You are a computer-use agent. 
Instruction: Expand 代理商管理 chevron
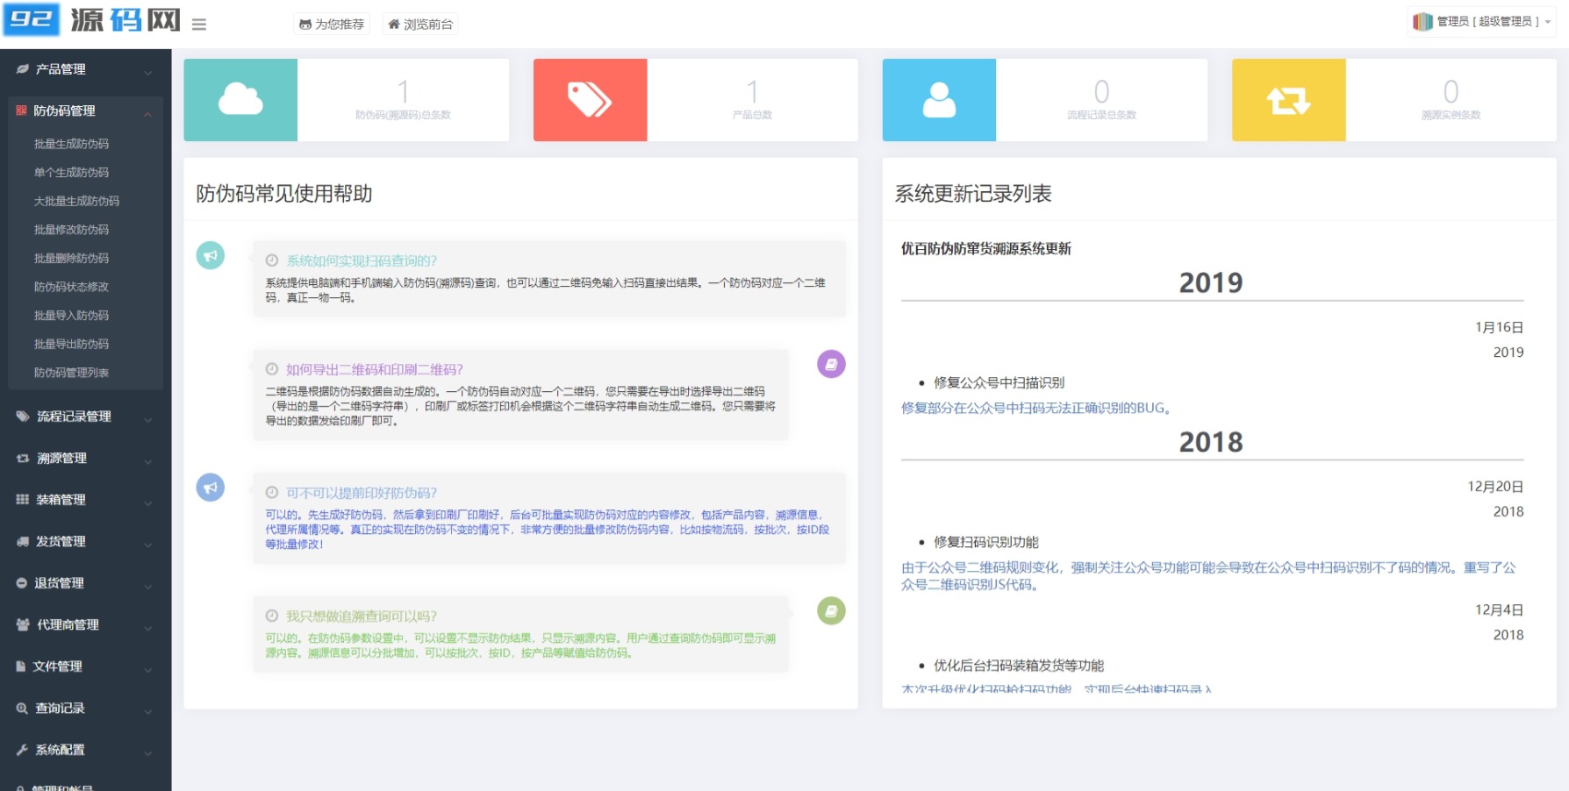(x=148, y=628)
